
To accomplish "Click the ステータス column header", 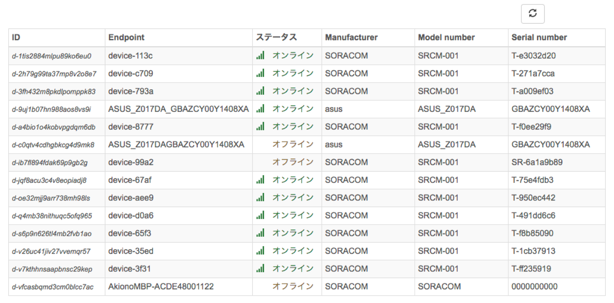I will point(287,37).
